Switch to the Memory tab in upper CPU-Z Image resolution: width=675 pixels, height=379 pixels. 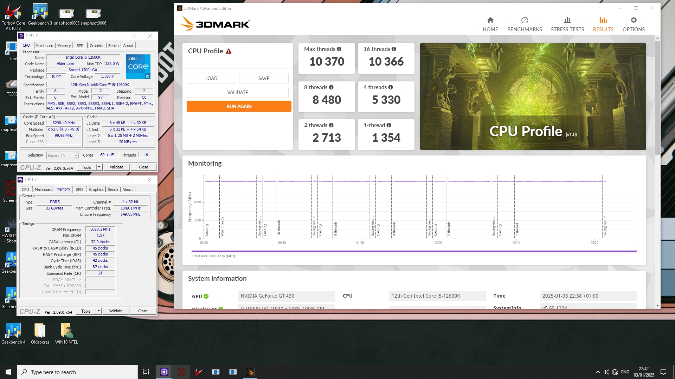pos(64,46)
